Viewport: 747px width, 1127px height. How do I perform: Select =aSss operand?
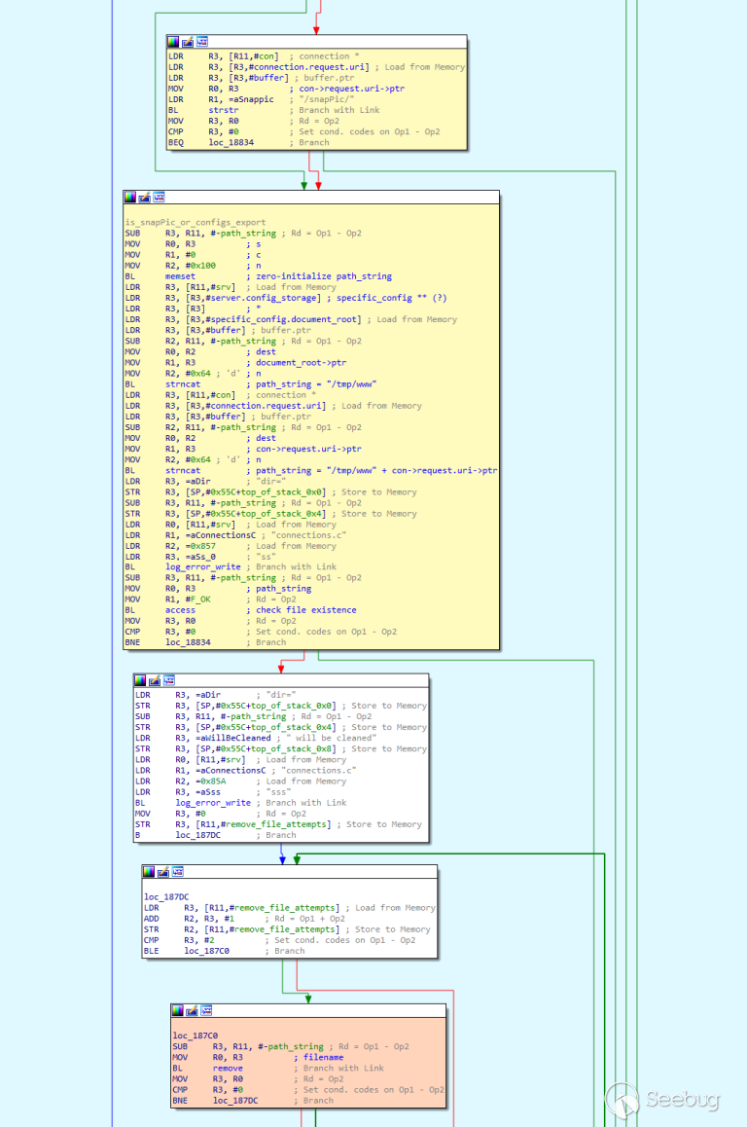click(x=207, y=792)
